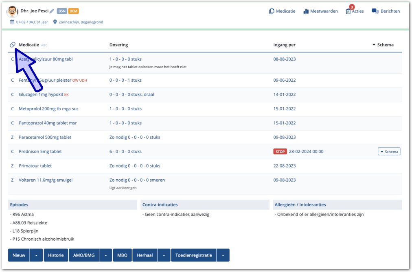
Task: Expand the Toedienregistratie dropdown arrow
Action: tap(223, 255)
